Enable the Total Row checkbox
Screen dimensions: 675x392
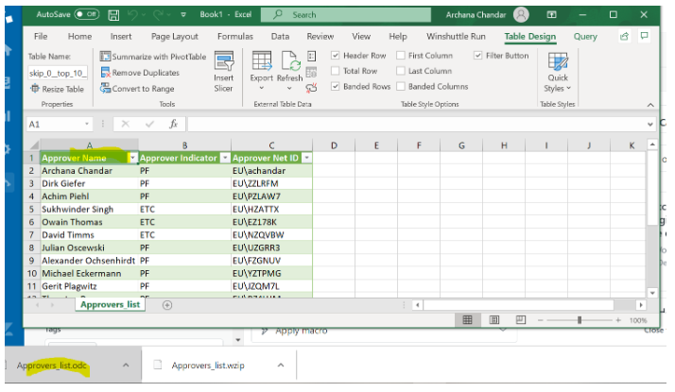pyautogui.click(x=337, y=71)
